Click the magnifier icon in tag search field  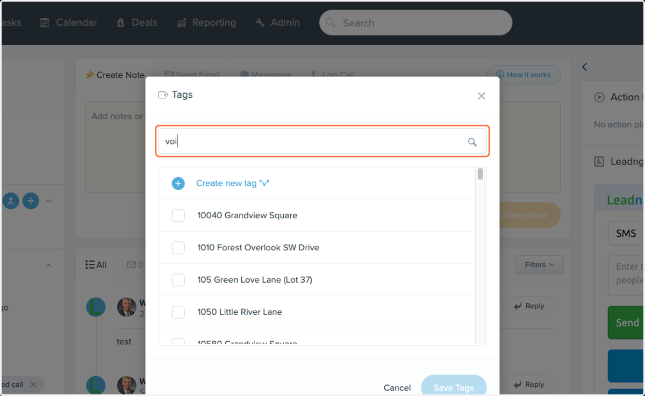point(472,142)
